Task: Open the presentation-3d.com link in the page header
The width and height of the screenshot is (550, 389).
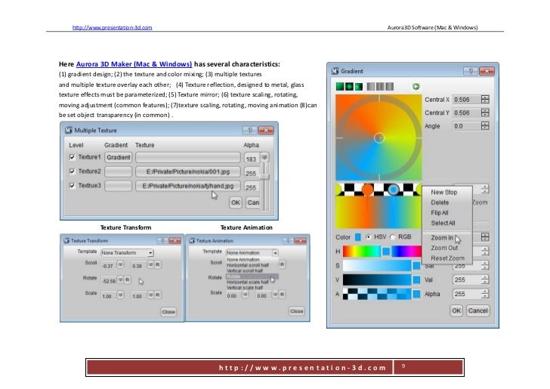Action: tap(113, 27)
